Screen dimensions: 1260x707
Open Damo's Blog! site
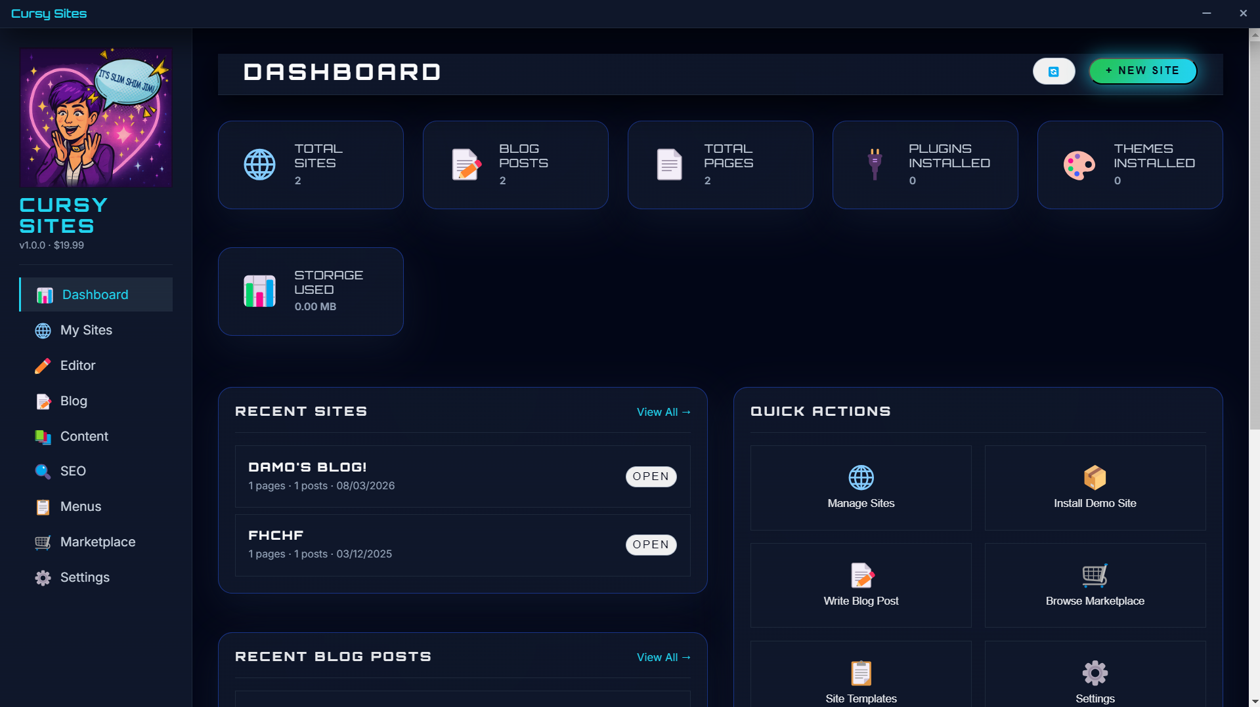(x=651, y=476)
